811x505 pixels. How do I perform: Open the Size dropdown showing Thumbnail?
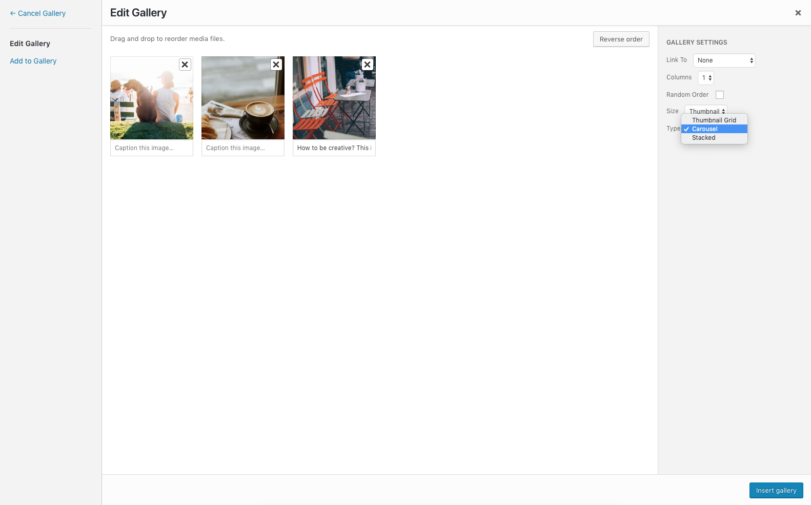(706, 111)
